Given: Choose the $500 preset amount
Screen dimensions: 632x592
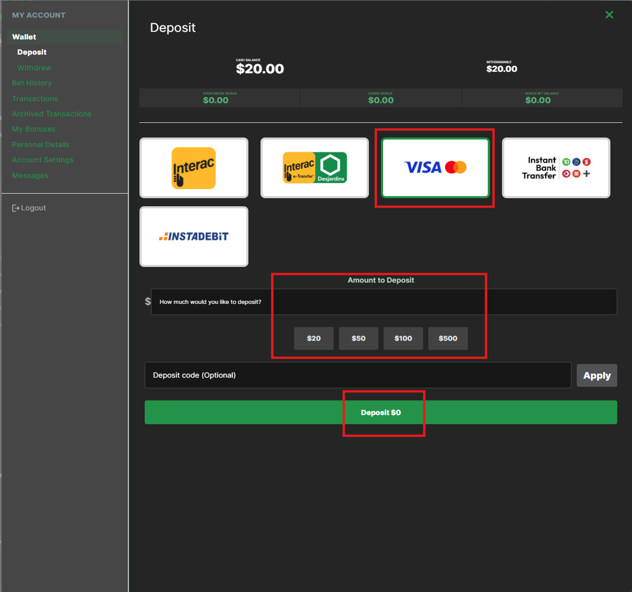Looking at the screenshot, I should 448,338.
